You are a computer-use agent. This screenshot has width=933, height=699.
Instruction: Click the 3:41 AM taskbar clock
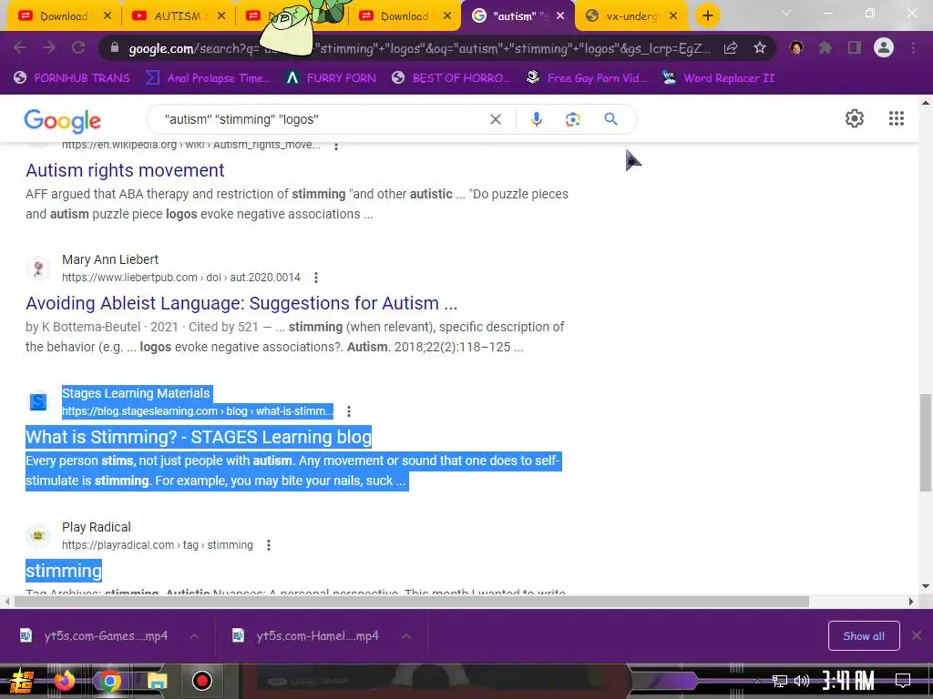coord(848,681)
